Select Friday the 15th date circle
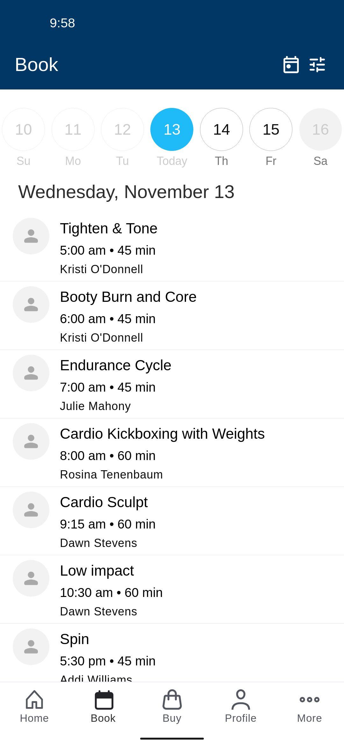 pyautogui.click(x=271, y=129)
